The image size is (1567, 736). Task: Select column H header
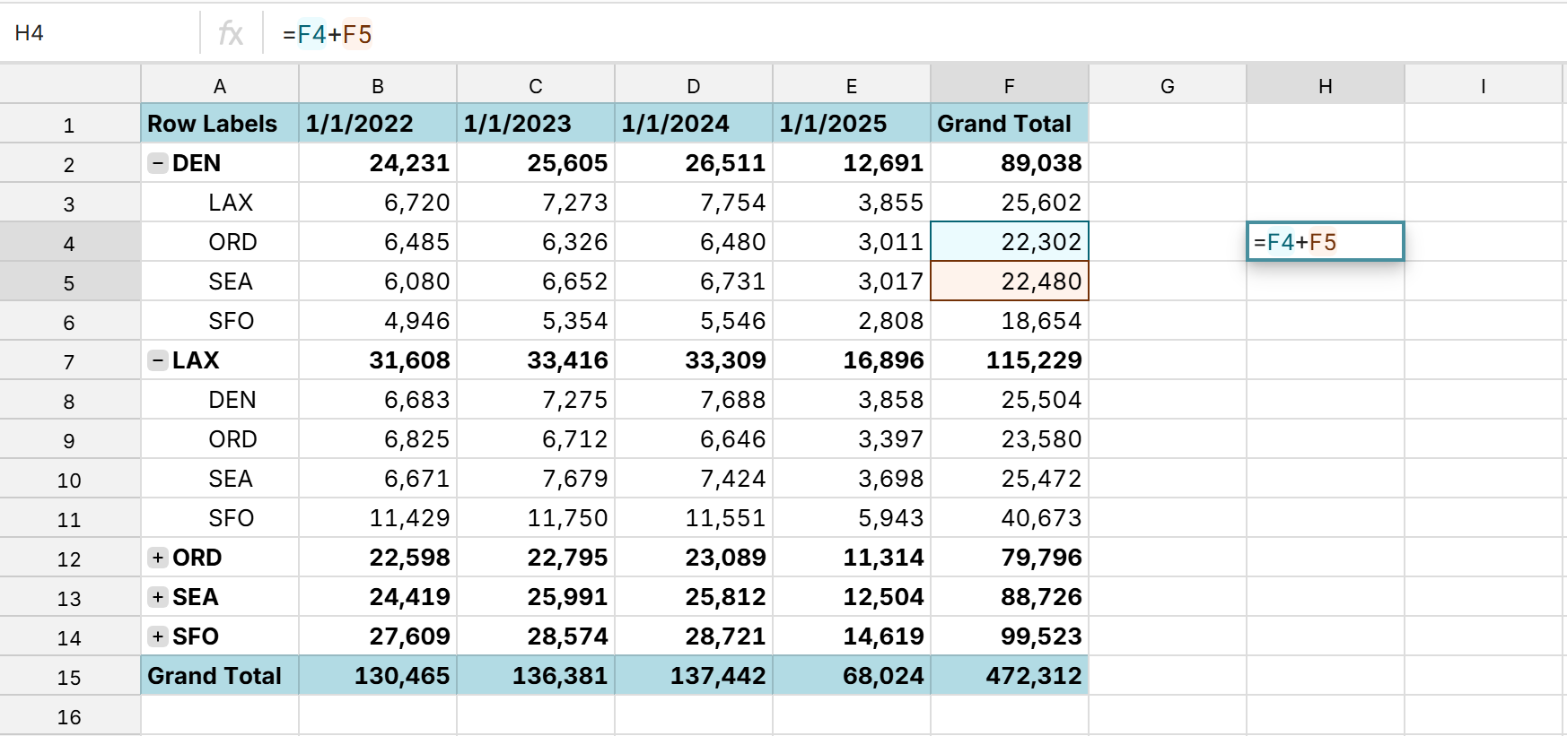pyautogui.click(x=1325, y=86)
